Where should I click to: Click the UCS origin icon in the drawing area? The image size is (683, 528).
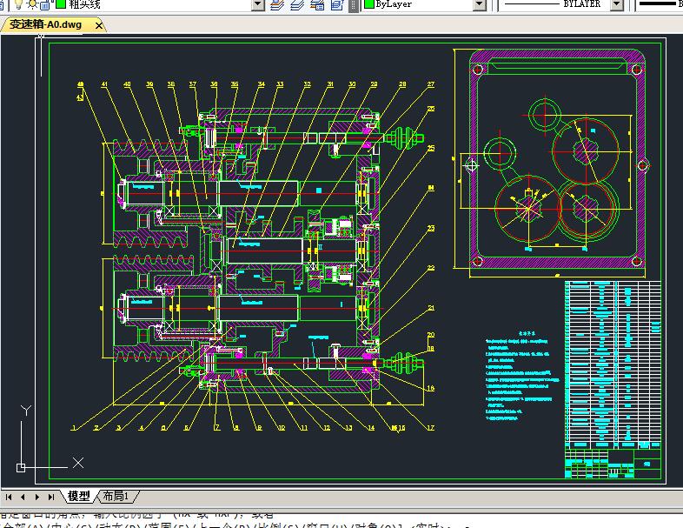[x=22, y=468]
